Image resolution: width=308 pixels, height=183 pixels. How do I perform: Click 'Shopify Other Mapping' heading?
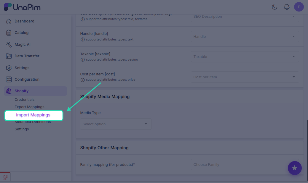point(104,148)
